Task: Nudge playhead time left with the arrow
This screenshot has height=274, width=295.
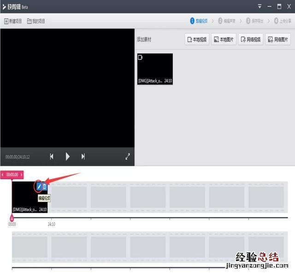Action: point(3,175)
